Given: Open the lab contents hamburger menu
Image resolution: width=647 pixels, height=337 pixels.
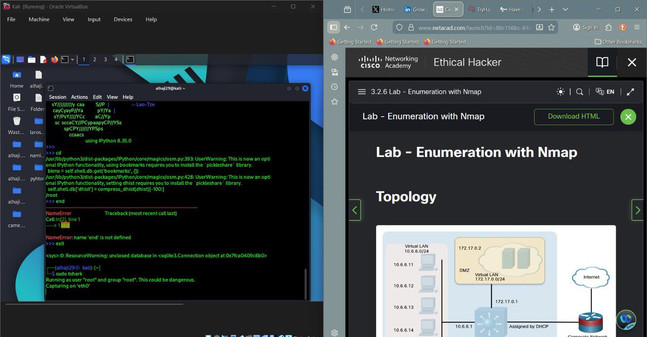Looking at the screenshot, I should click(x=362, y=92).
